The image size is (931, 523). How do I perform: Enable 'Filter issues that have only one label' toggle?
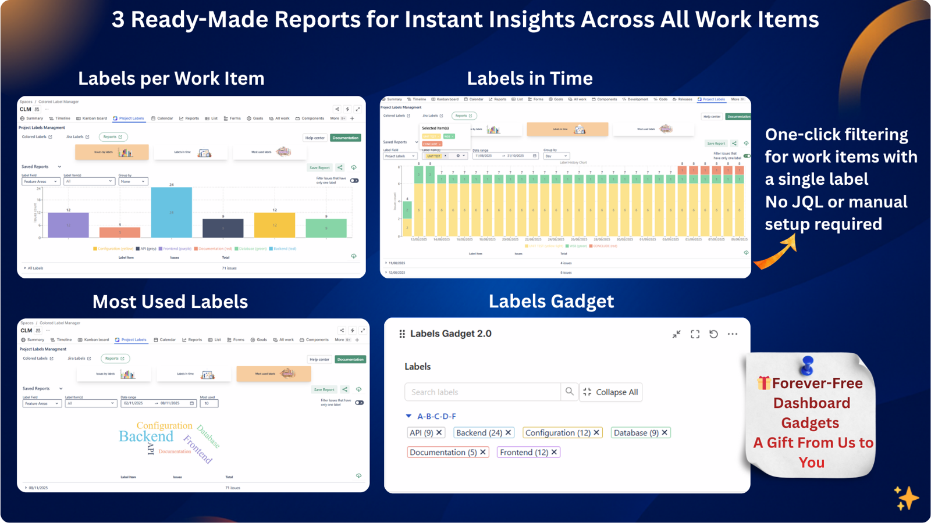(x=354, y=180)
